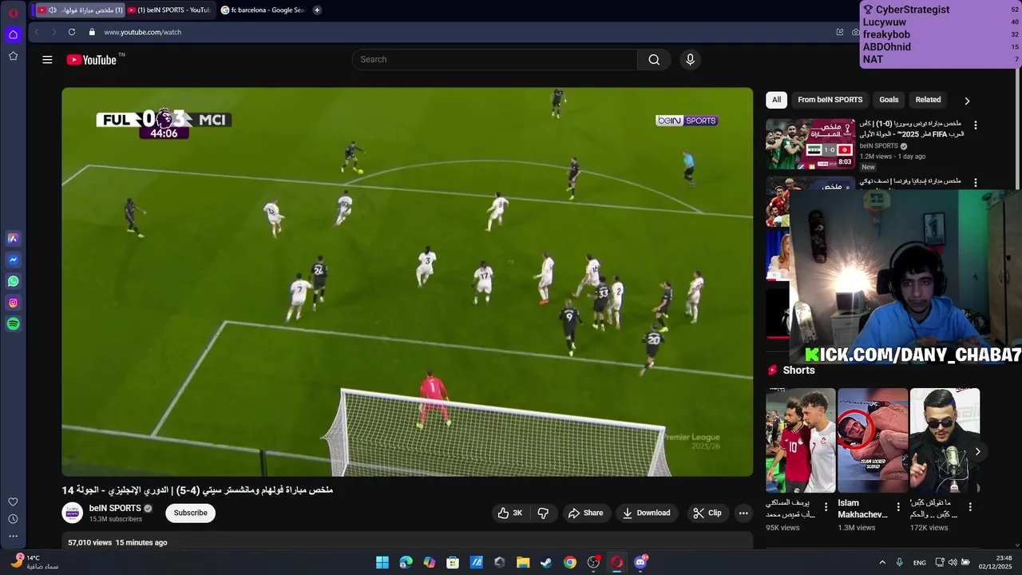The height and width of the screenshot is (575, 1022).
Task: Open the beIN SPORTS channel avatar
Action: tap(73, 513)
